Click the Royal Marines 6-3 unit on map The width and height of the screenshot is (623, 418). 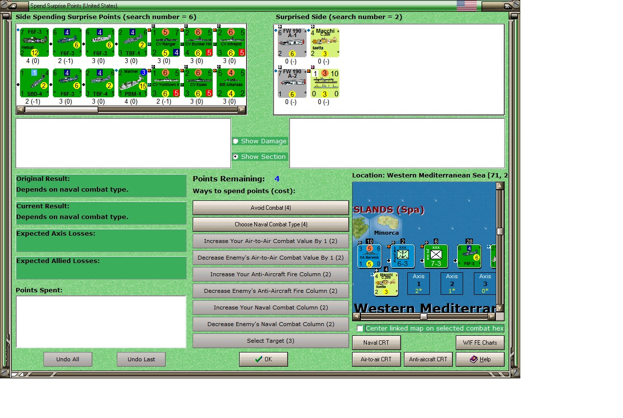(x=403, y=257)
